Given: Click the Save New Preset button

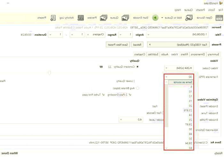Looking at the screenshot, I should click(x=118, y=45).
